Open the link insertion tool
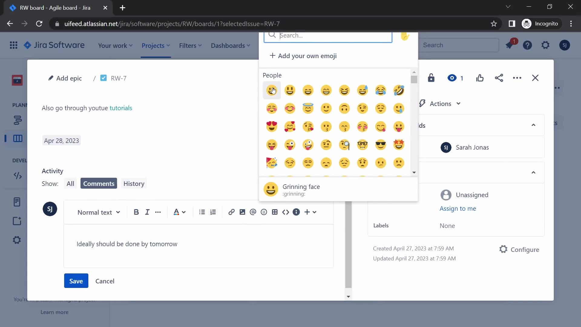581x327 pixels. click(231, 212)
